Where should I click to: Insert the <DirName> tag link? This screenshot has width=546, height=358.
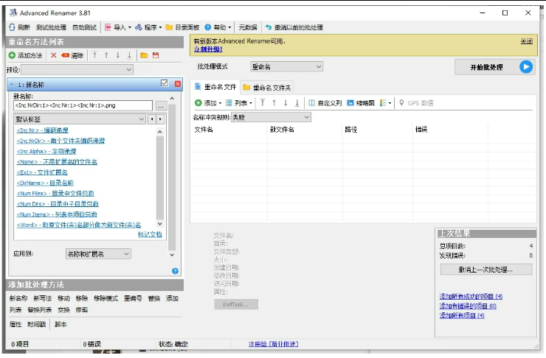pyautogui.click(x=45, y=183)
